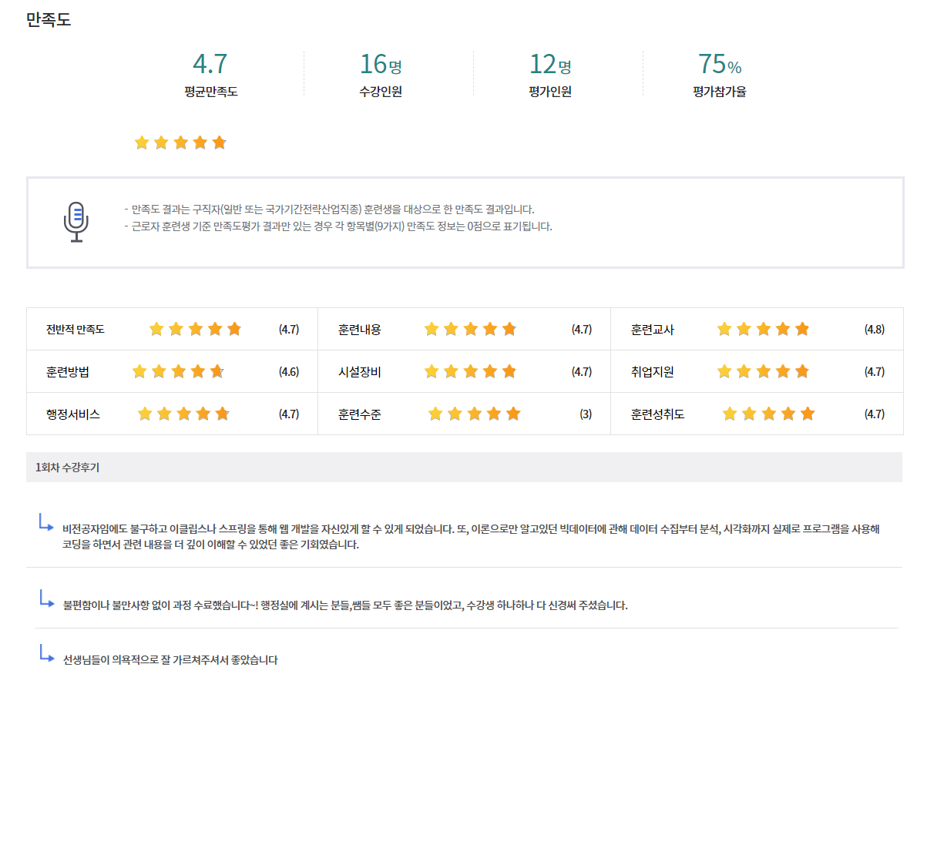Click the microphone icon in the notice box
This screenshot has height=855, width=927.
click(x=76, y=222)
